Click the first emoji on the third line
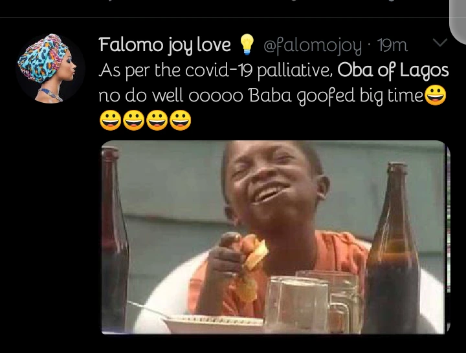This screenshot has height=353, width=466. [x=111, y=121]
